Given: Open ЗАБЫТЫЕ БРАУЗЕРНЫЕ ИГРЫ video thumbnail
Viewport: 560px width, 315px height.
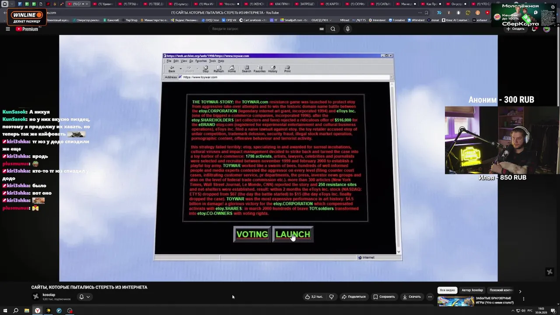Looking at the screenshot, I should (x=455, y=301).
